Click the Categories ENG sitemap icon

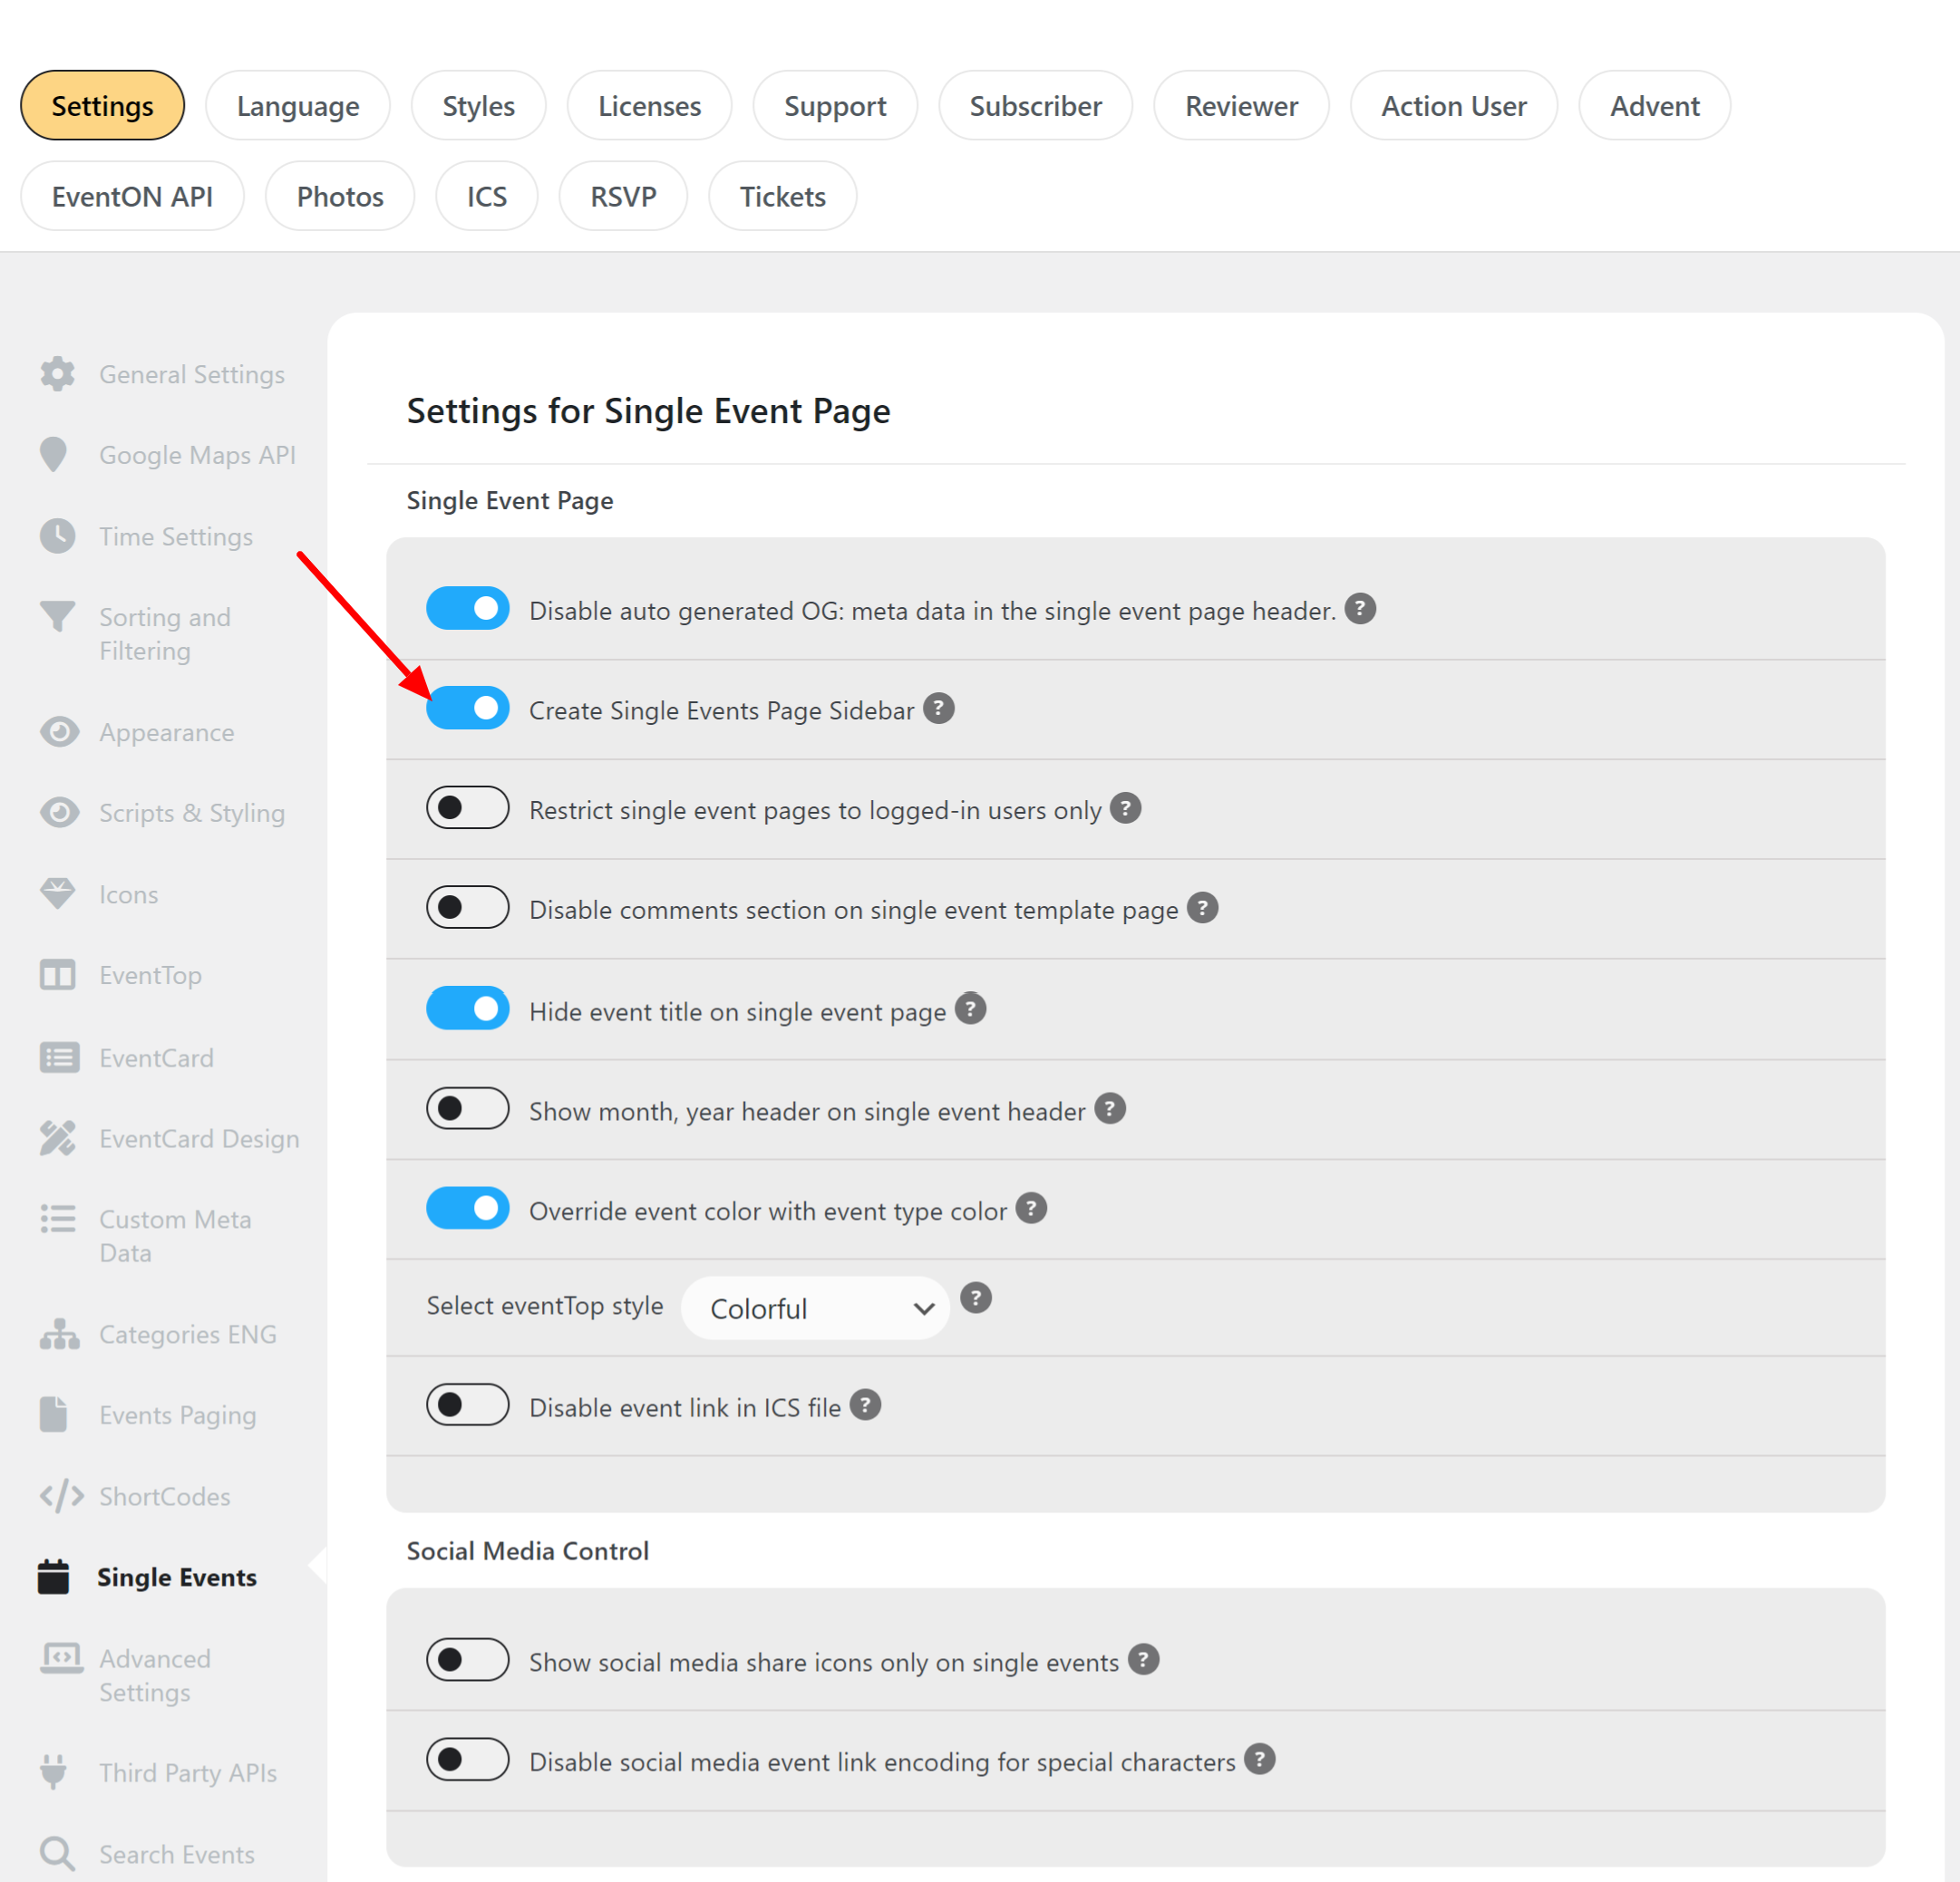pyautogui.click(x=59, y=1333)
